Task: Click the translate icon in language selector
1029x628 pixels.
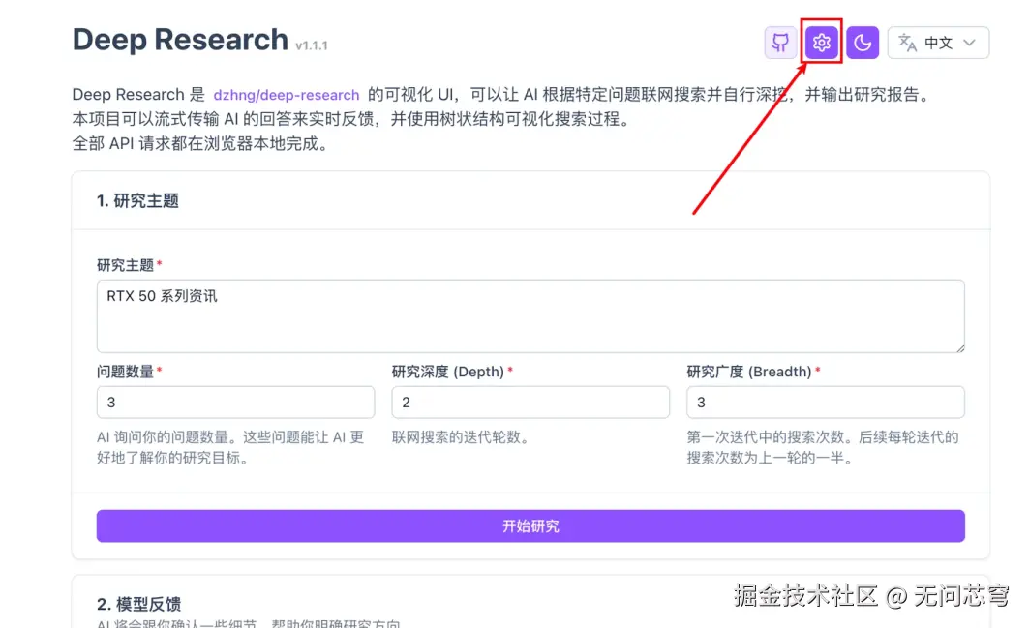Action: 908,43
